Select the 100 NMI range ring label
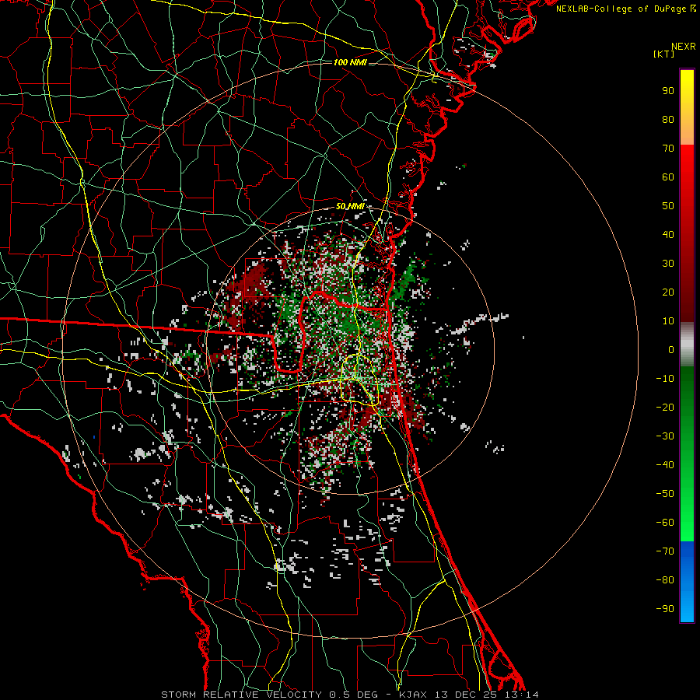This screenshot has height=700, width=700. (x=350, y=62)
